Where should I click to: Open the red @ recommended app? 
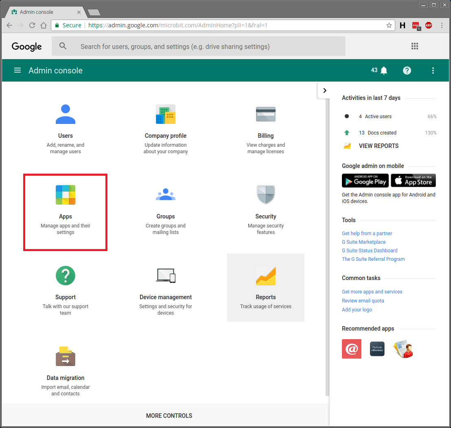click(352, 349)
